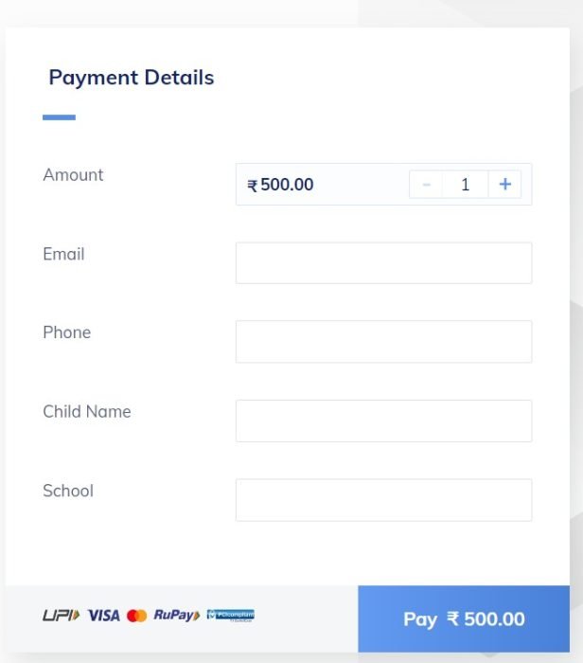Screen dimensions: 583x663
Task: Focus the Email input field
Action: tap(383, 262)
